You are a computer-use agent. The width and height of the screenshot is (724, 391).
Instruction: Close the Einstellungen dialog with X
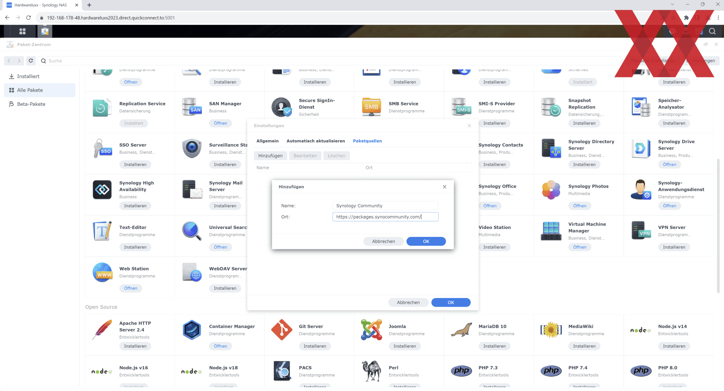click(x=469, y=125)
